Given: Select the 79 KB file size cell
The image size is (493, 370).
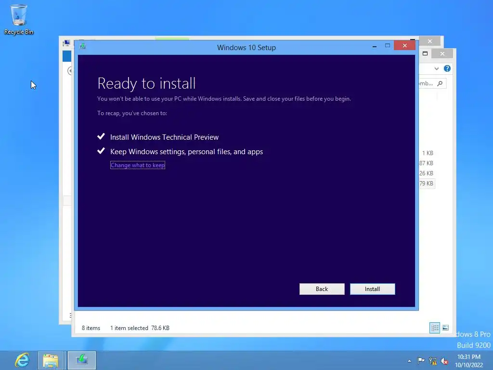Looking at the screenshot, I should [427, 184].
